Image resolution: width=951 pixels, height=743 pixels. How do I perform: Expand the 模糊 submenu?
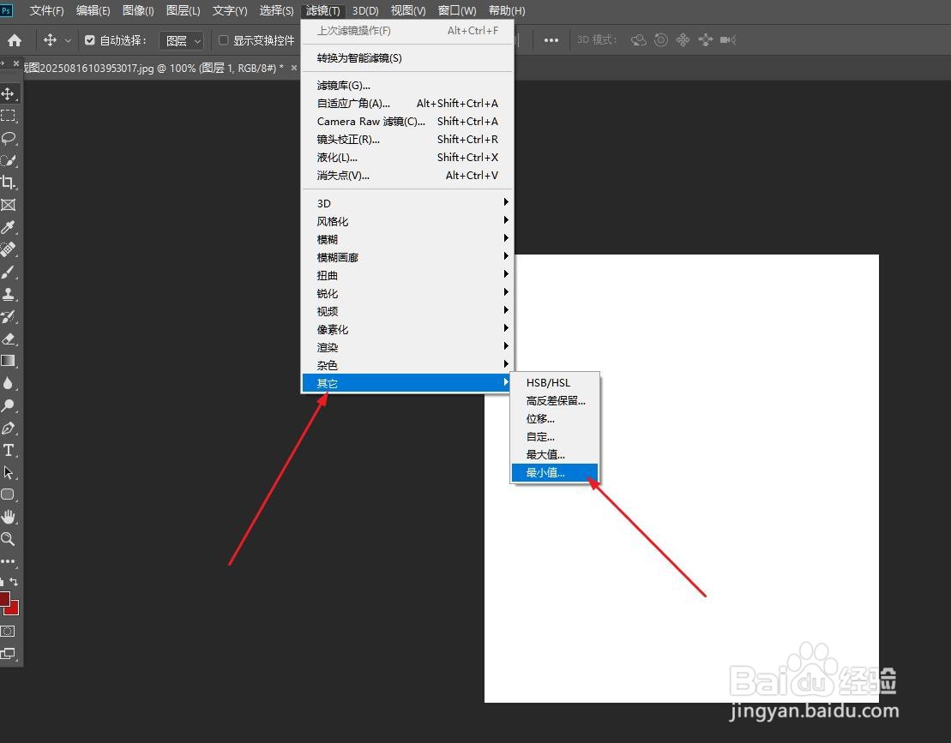[407, 239]
